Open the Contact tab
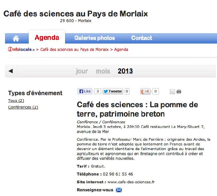Image resolution: width=217 pixels, height=196 pixels. coord(142,38)
